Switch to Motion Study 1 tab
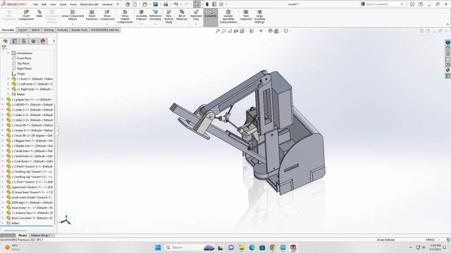451x253 pixels. click(41, 235)
